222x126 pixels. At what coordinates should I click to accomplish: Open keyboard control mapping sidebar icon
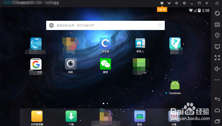217,24
